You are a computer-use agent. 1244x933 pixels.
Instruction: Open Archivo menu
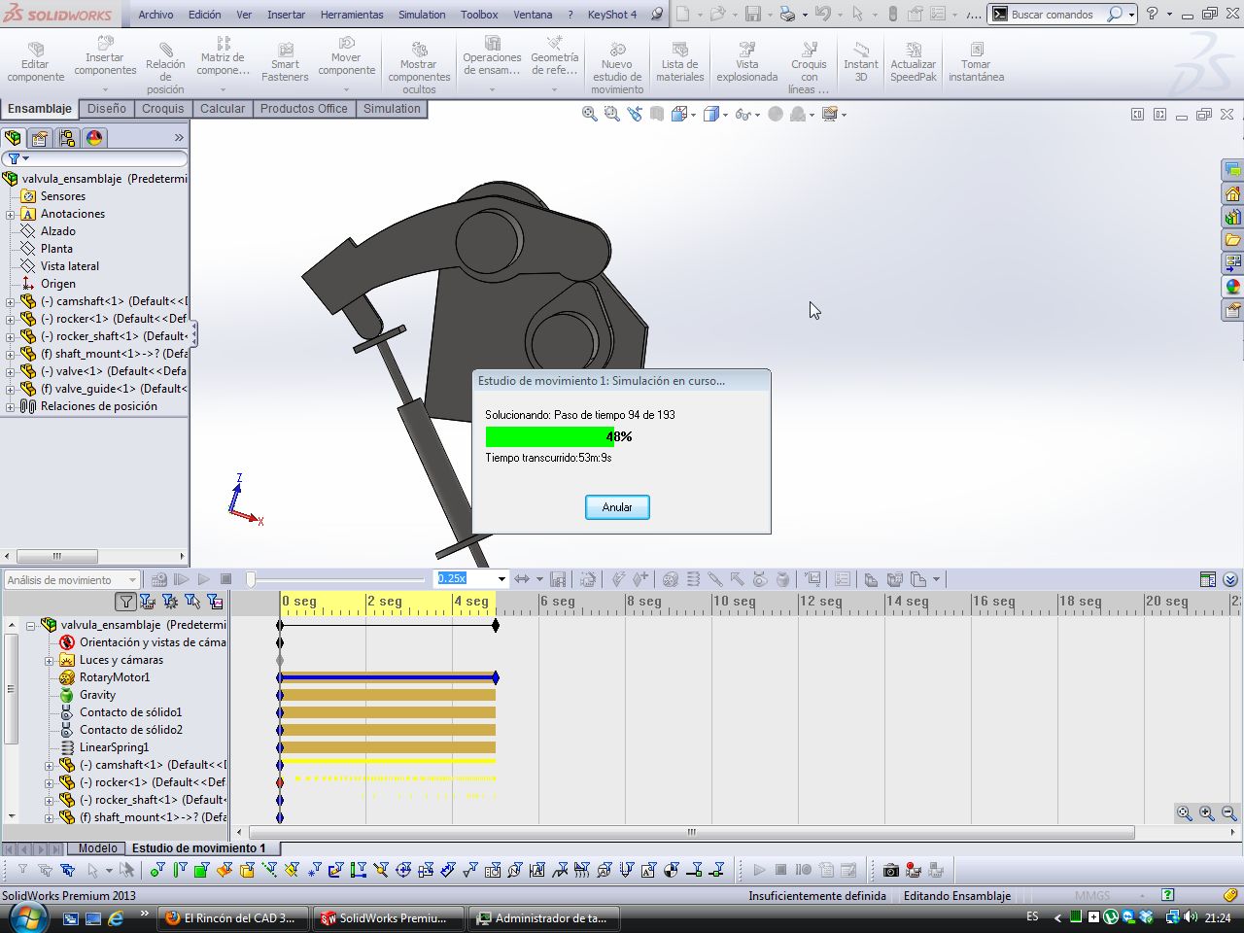pos(155,15)
